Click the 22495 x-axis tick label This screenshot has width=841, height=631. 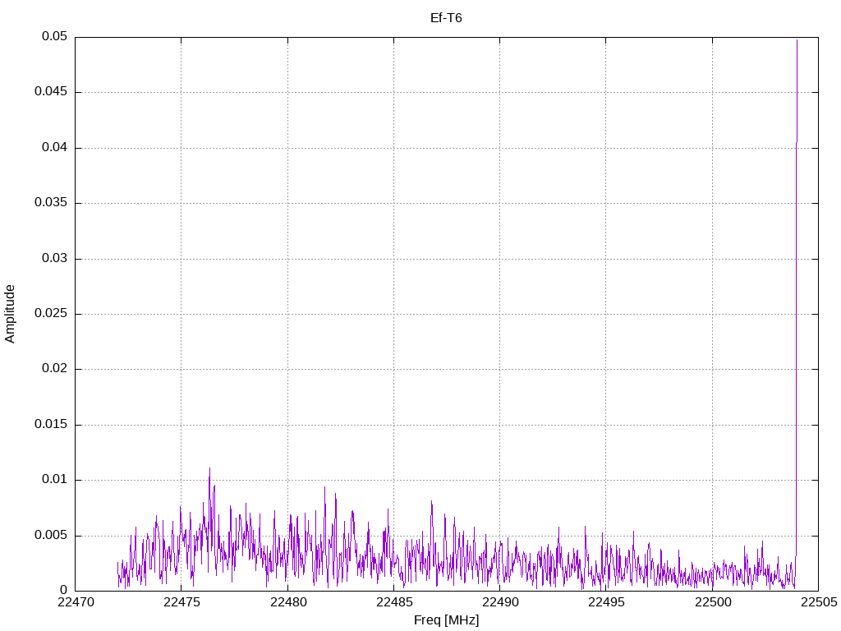605,602
